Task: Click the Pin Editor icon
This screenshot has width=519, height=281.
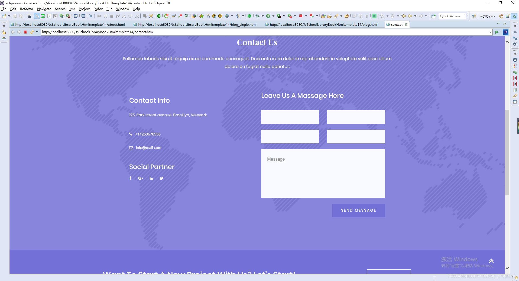Action: point(433,16)
